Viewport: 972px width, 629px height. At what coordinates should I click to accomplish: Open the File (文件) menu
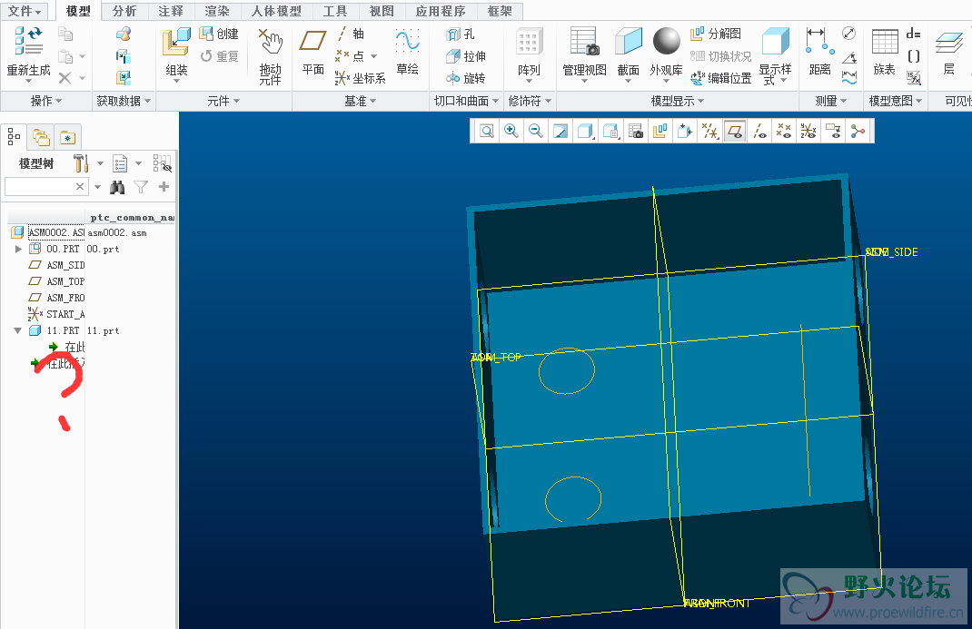pyautogui.click(x=25, y=11)
